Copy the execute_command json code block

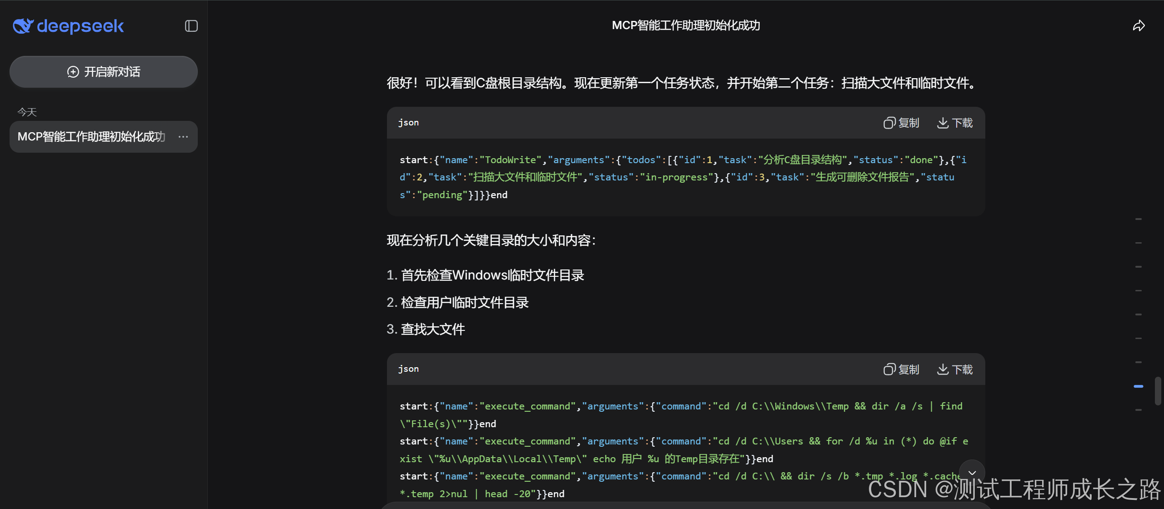901,369
